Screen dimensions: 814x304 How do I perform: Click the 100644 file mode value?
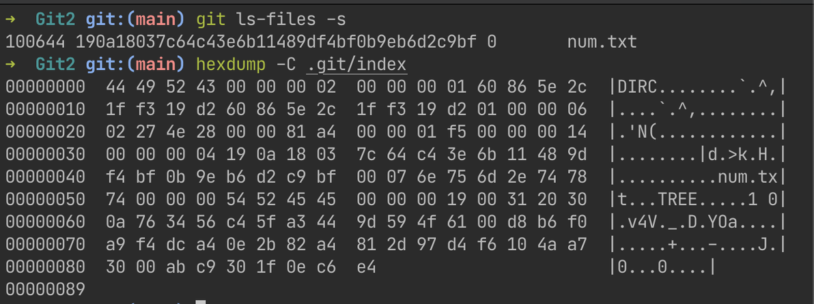36,42
